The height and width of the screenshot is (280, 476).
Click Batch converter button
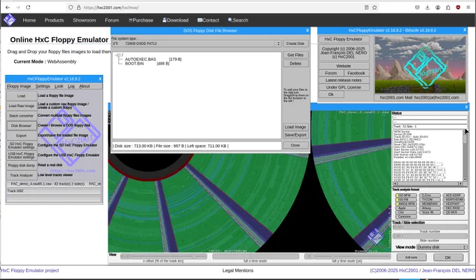coord(21,115)
